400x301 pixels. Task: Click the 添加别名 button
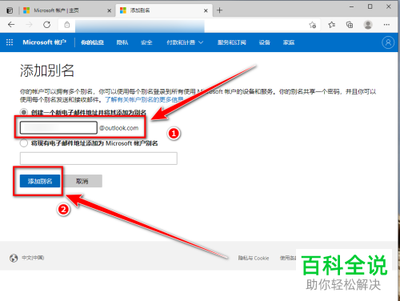(40, 181)
